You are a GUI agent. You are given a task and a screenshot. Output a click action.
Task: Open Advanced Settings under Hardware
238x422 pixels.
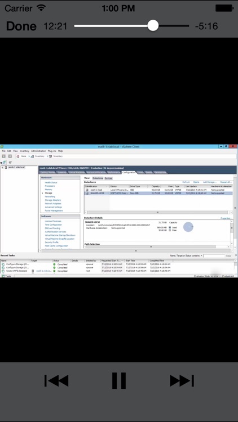coord(54,207)
